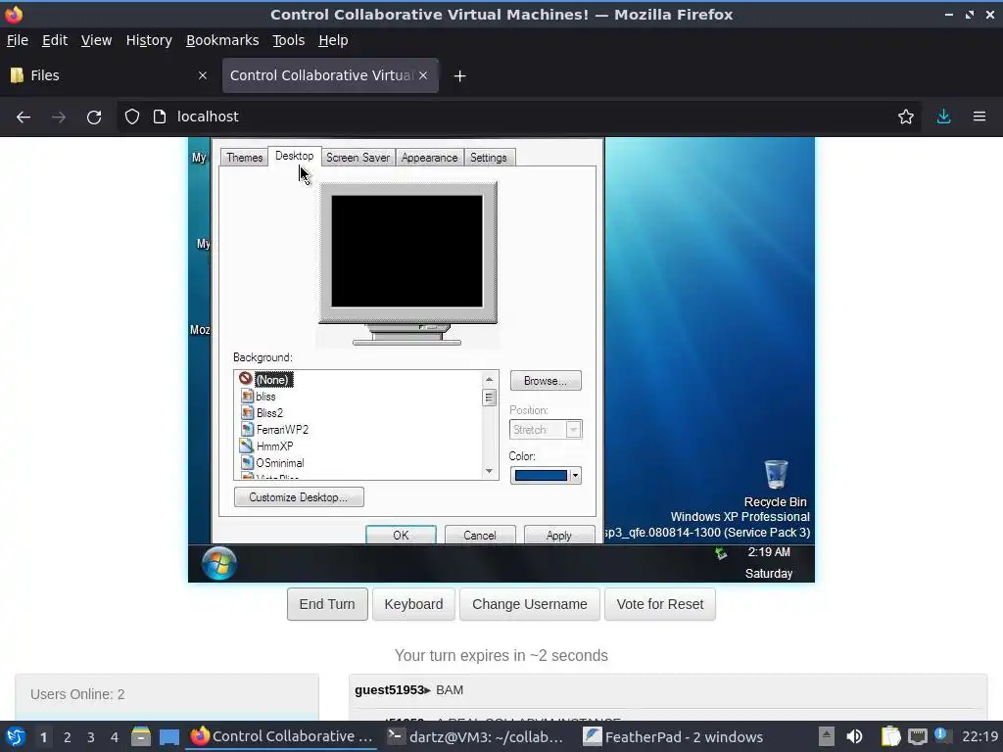Open the Firefox Help menu

click(x=333, y=40)
